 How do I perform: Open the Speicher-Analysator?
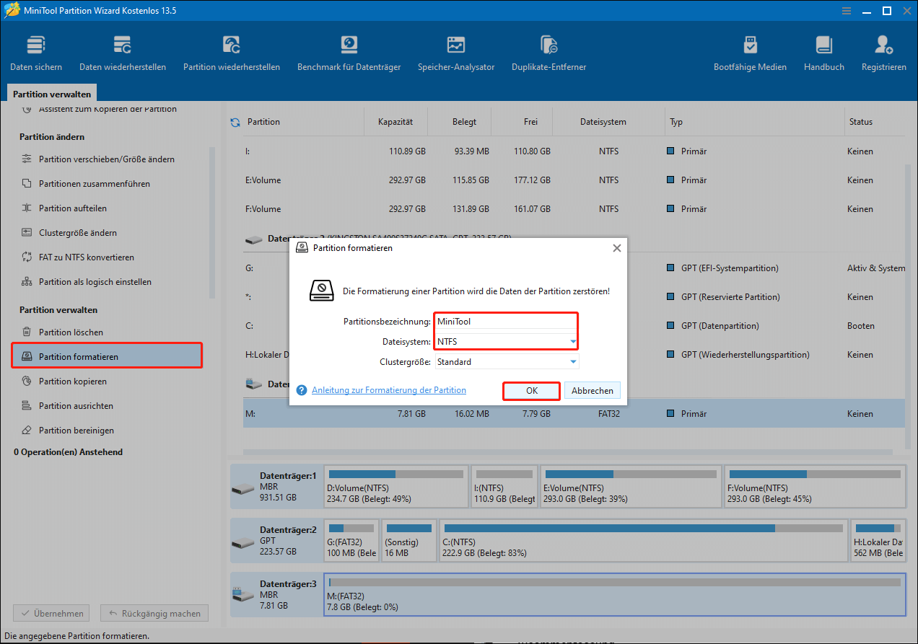click(456, 50)
